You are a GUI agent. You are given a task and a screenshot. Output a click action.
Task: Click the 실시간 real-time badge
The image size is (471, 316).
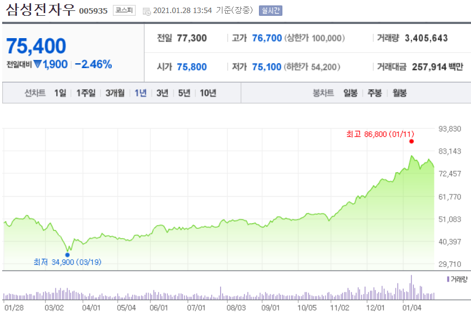(270, 10)
